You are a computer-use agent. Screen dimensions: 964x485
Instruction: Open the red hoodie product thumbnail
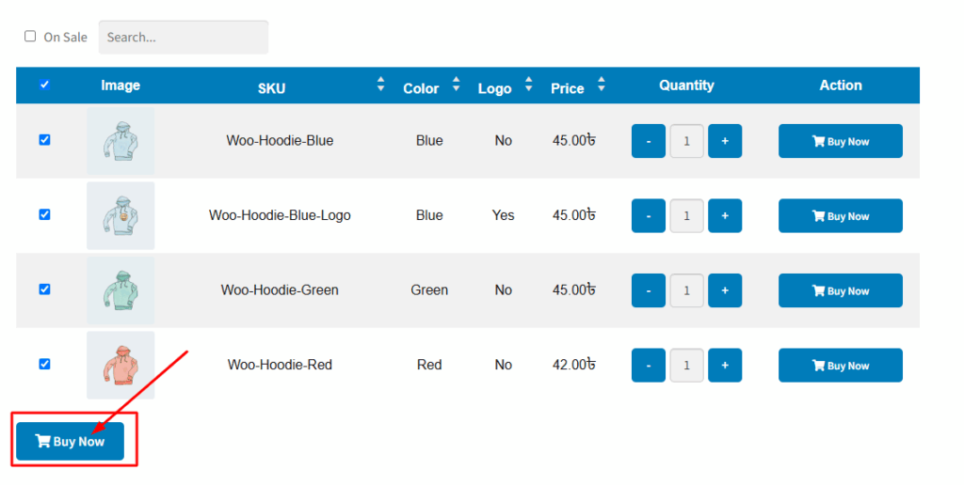tap(120, 366)
